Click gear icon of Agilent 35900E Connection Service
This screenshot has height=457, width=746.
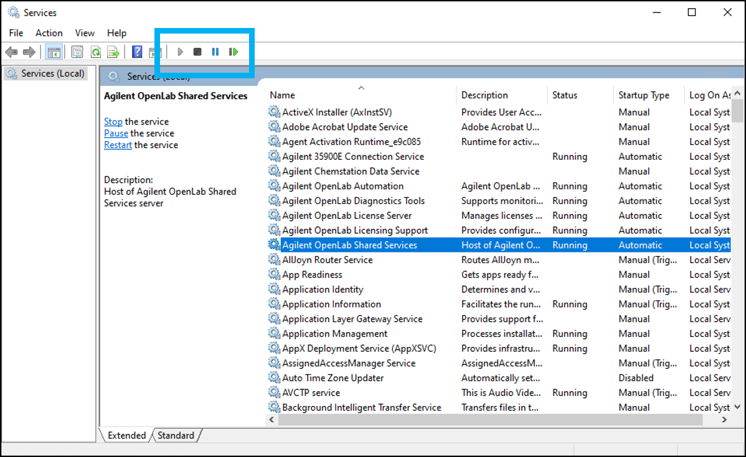(274, 156)
